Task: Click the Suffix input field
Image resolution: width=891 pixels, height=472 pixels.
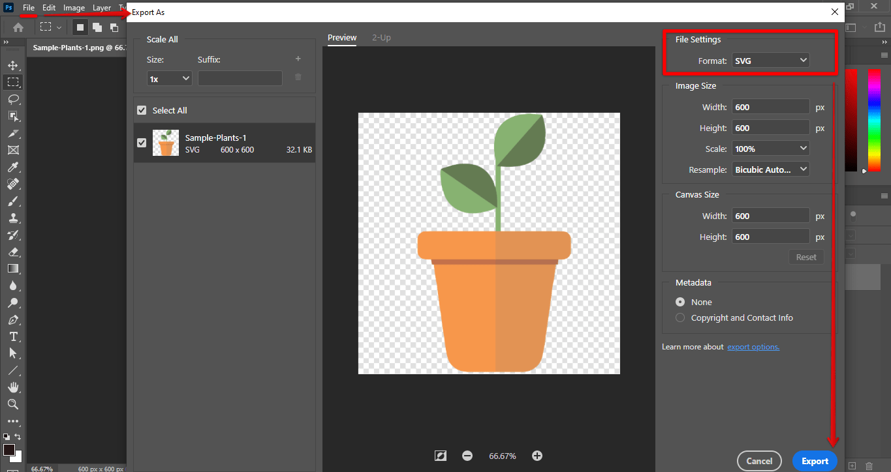Action: click(240, 77)
